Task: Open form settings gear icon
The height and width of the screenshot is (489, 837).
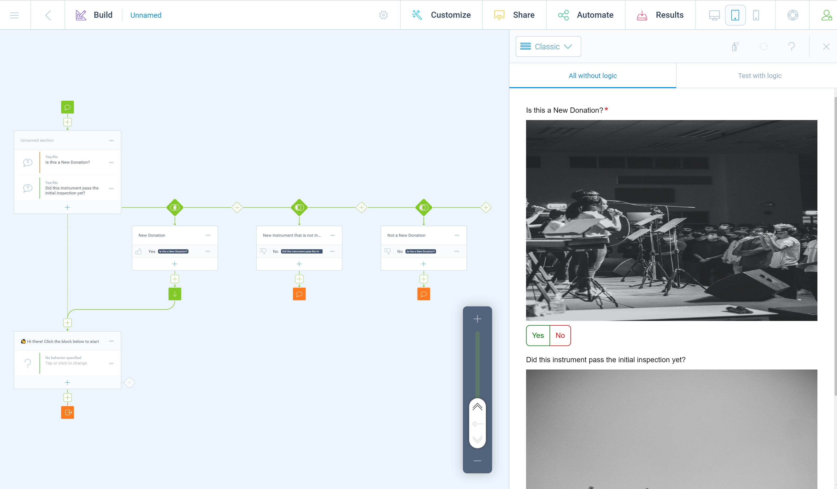Action: [383, 15]
